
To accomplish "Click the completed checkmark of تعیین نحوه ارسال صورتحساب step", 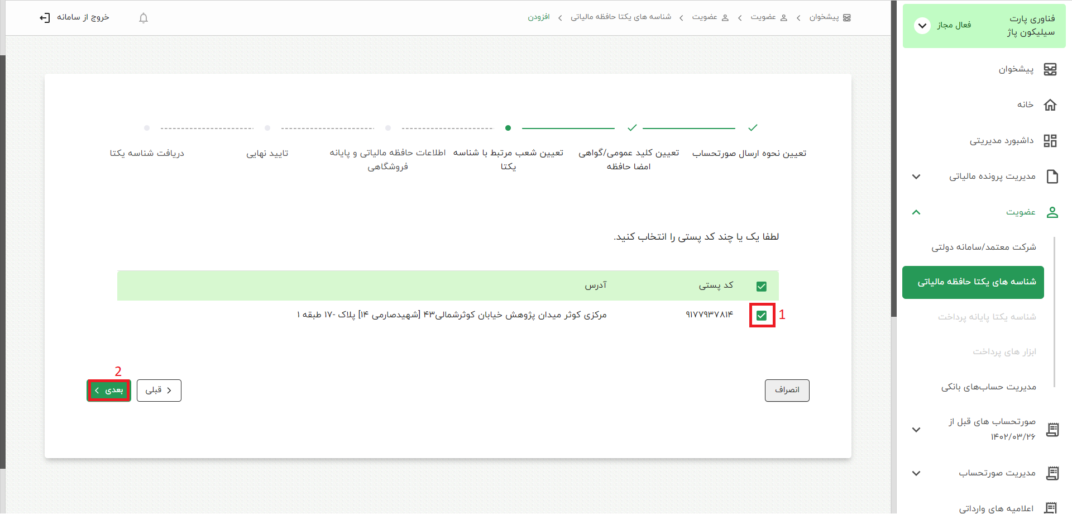I will tap(753, 128).
